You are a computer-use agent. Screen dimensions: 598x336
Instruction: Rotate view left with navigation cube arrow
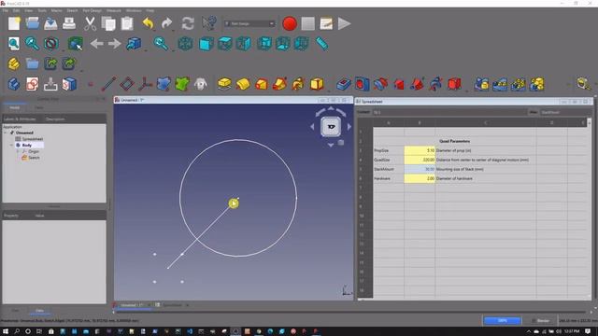pos(312,127)
